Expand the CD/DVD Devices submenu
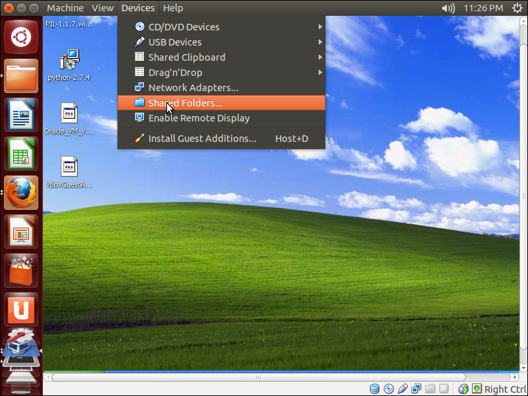Image resolution: width=528 pixels, height=396 pixels. click(222, 26)
